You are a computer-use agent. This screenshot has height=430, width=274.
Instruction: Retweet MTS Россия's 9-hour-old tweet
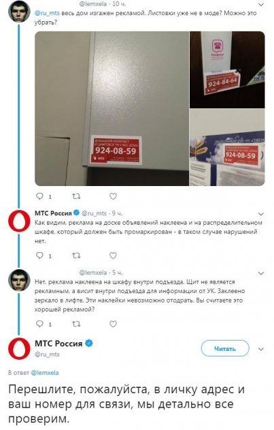click(x=76, y=256)
